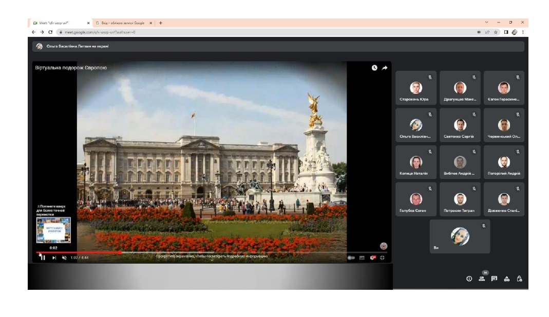The width and height of the screenshot is (549, 317).
Task: Skip to the next video
Action: tap(54, 258)
